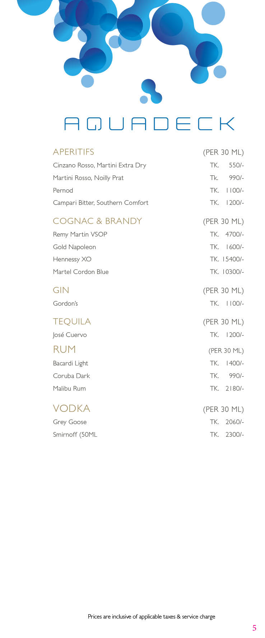Click Cinzano Rosso, Martini Extra Dry
The image size is (265, 638).
pos(99,165)
